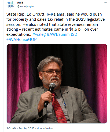Follow the #waleg hashtag
This screenshot has width=110, height=132.
(x=39, y=34)
